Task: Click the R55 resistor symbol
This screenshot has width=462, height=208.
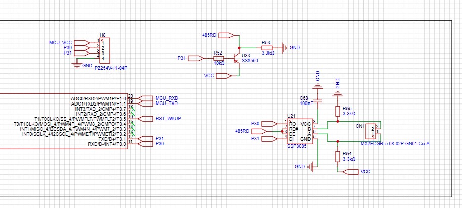Action: (338, 111)
